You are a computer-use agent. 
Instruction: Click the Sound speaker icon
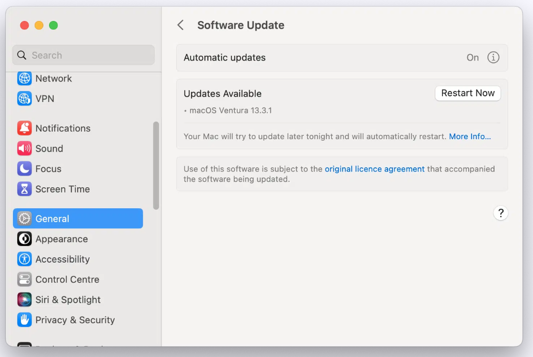24,149
